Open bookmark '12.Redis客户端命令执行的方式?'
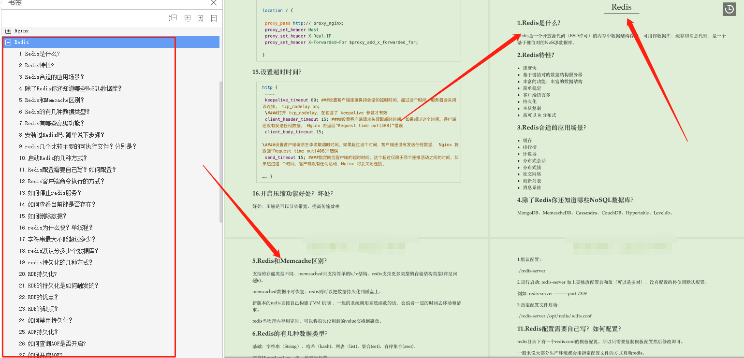 (62, 182)
